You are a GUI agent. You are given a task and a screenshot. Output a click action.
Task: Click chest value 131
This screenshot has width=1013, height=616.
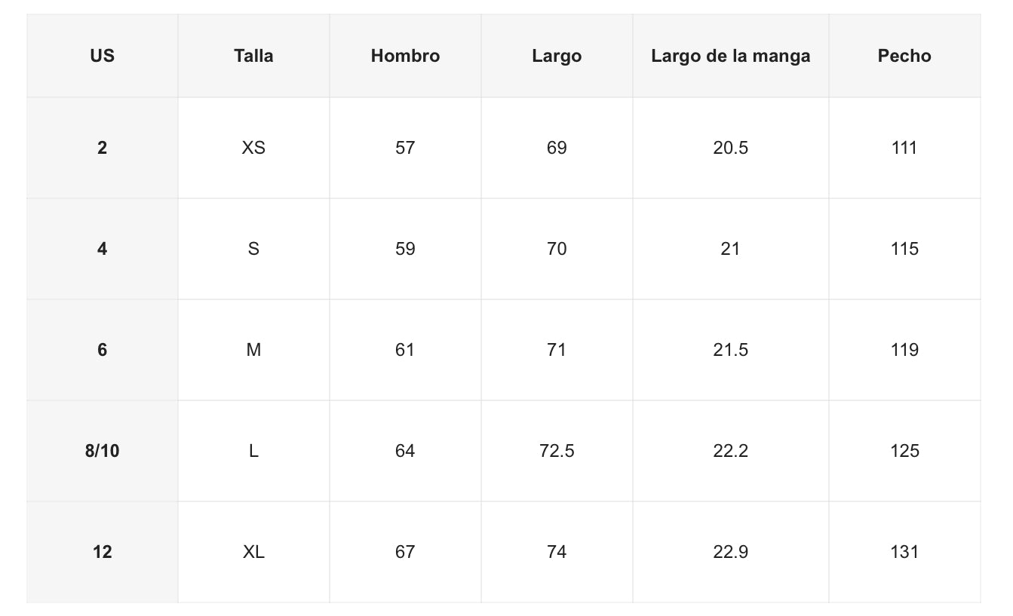tap(904, 552)
